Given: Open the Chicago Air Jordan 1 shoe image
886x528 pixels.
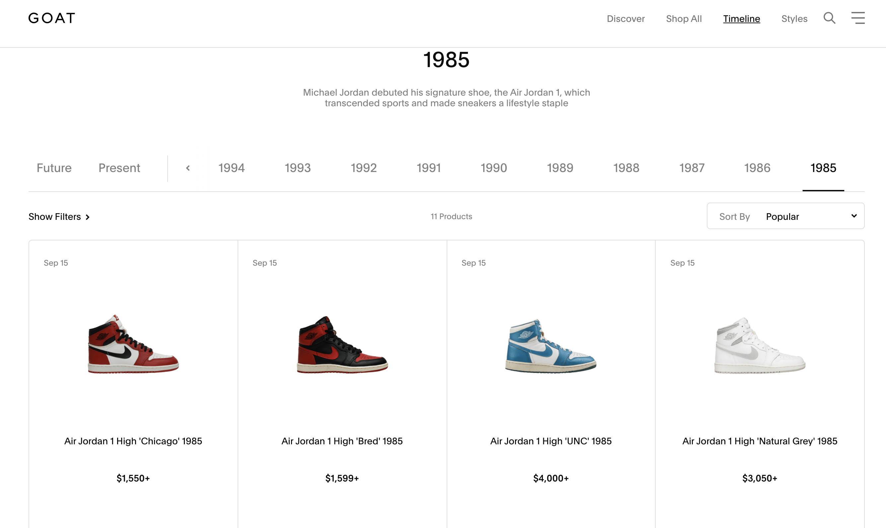Looking at the screenshot, I should (133, 344).
